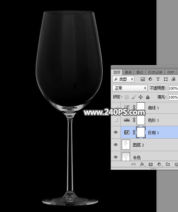The width and height of the screenshot is (178, 212).
Task: Select the 曲线 1 layer name
Action: click(154, 108)
